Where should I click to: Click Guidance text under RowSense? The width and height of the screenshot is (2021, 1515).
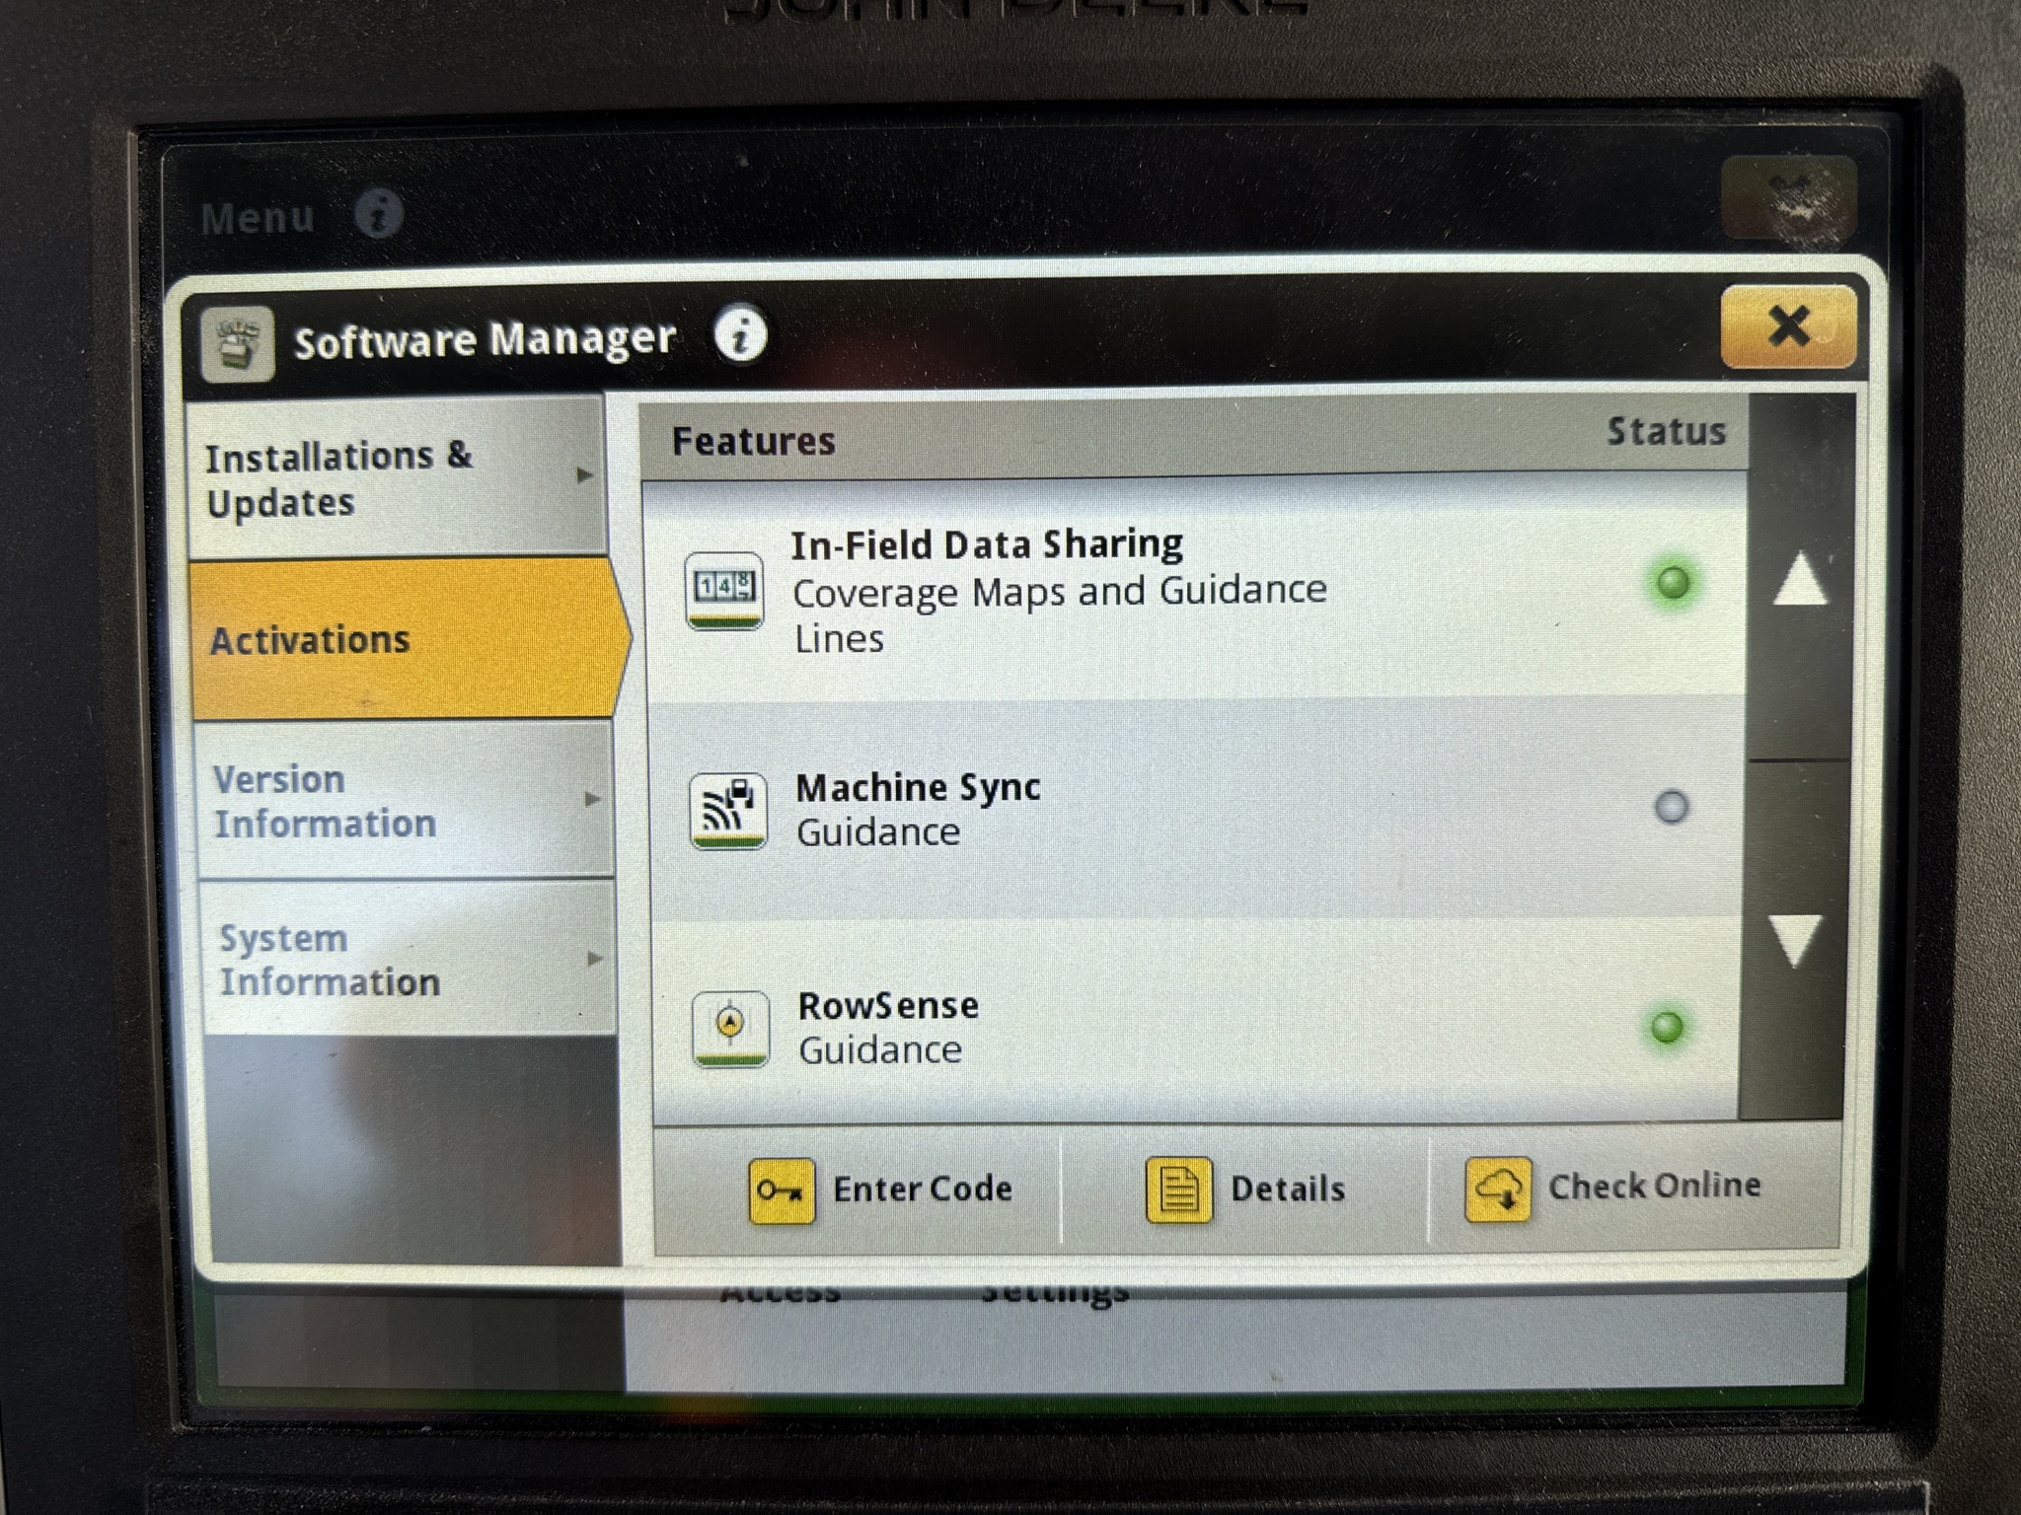point(880,1050)
